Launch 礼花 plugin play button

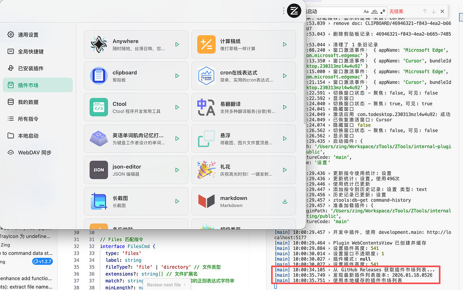click(285, 170)
